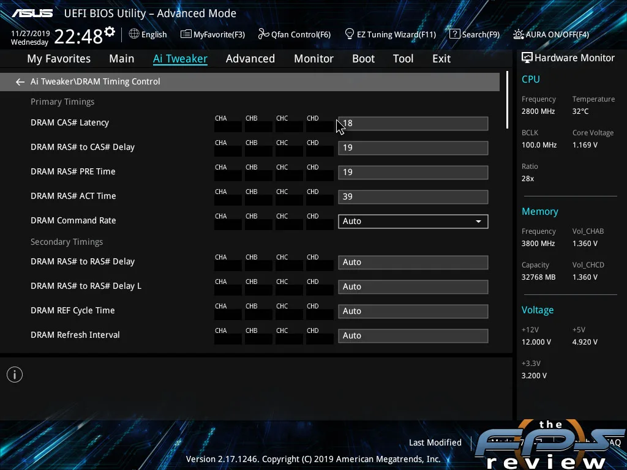Image resolution: width=627 pixels, height=470 pixels.
Task: Click DRAM RAS# to RAS# Delay L field
Action: [413, 286]
